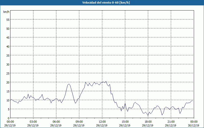Click the y-axis value 10
The image size is (204, 128).
(8, 100)
